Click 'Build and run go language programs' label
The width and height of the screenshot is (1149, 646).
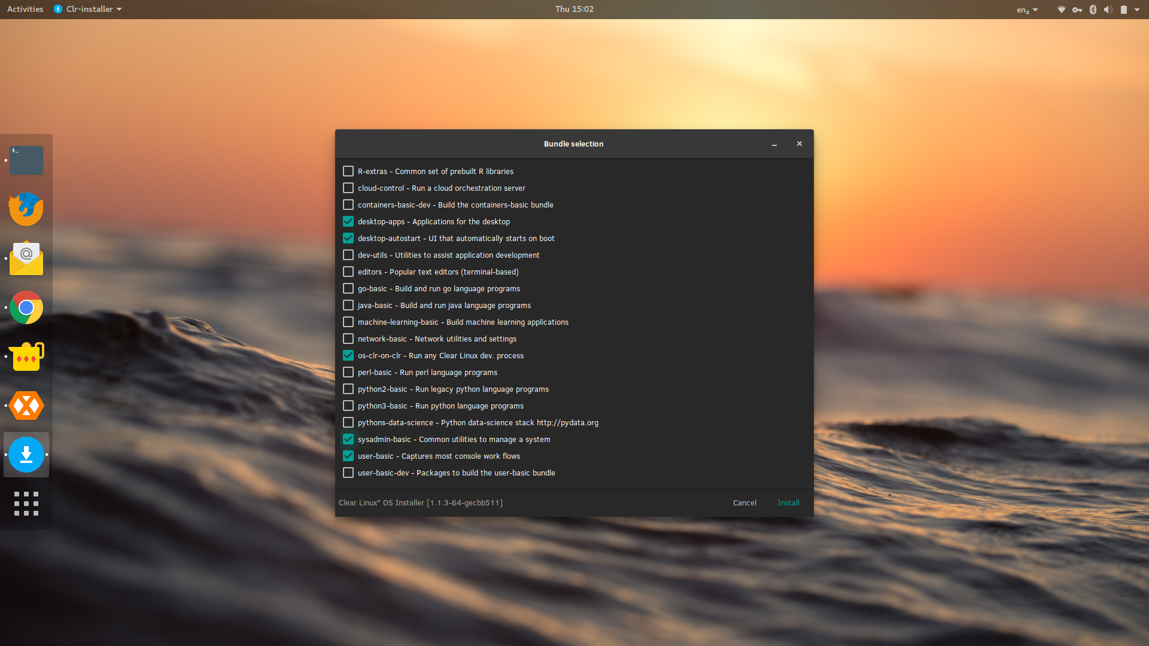[x=457, y=289]
